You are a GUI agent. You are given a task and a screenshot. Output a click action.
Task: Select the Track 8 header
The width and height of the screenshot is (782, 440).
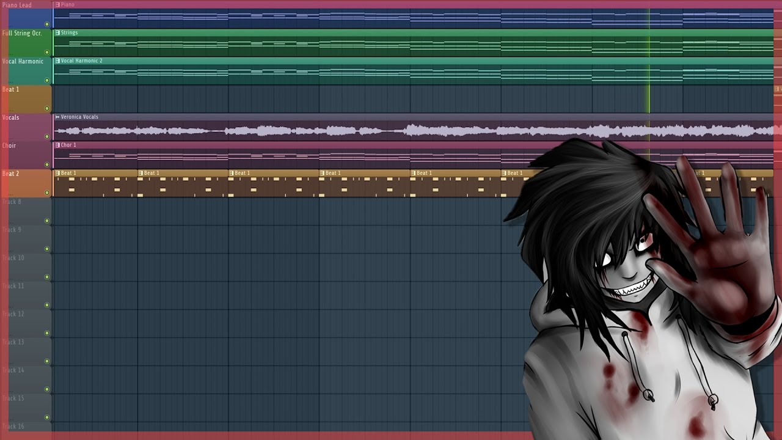coord(26,211)
